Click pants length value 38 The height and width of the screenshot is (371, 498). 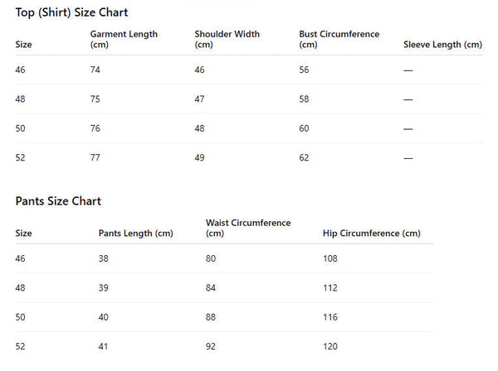[104, 258]
